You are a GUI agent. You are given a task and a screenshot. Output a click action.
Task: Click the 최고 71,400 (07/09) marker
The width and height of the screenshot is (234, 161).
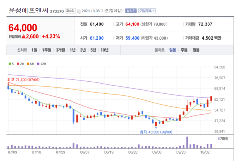coord(23,80)
